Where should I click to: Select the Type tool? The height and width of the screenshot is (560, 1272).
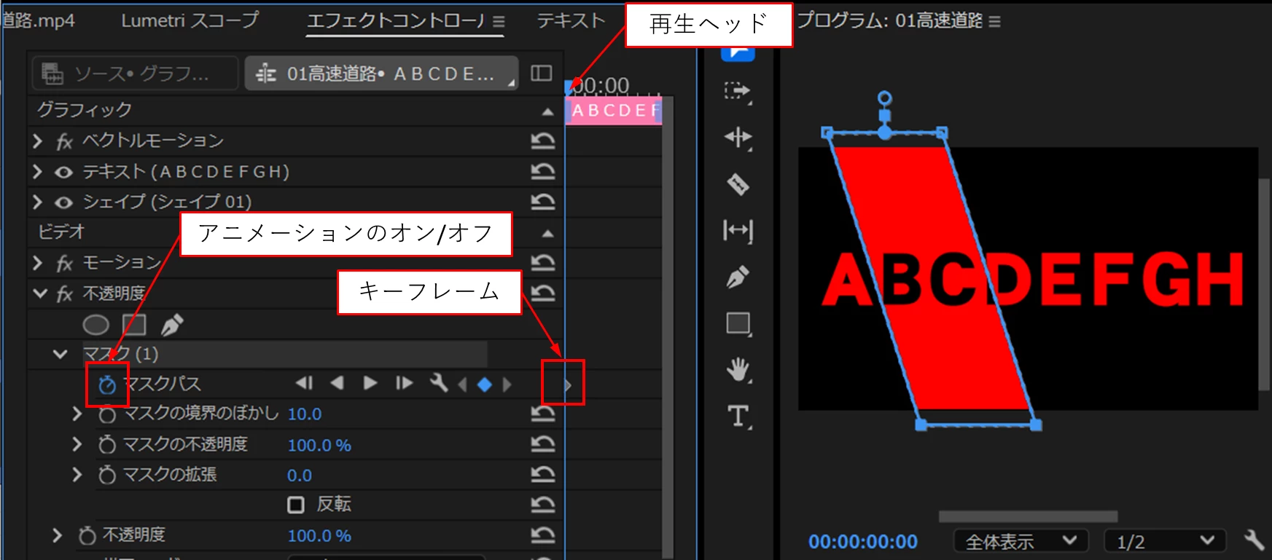tap(738, 417)
